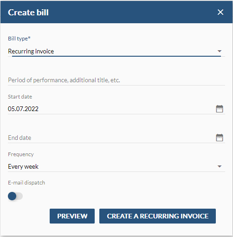
Task: Click the Bill type field label
Action: click(19, 39)
